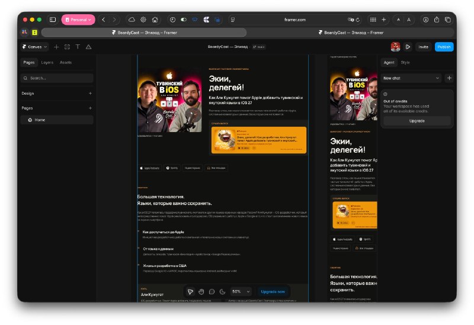Open the 50% zoom dropdown
The image size is (474, 325).
[x=241, y=292]
